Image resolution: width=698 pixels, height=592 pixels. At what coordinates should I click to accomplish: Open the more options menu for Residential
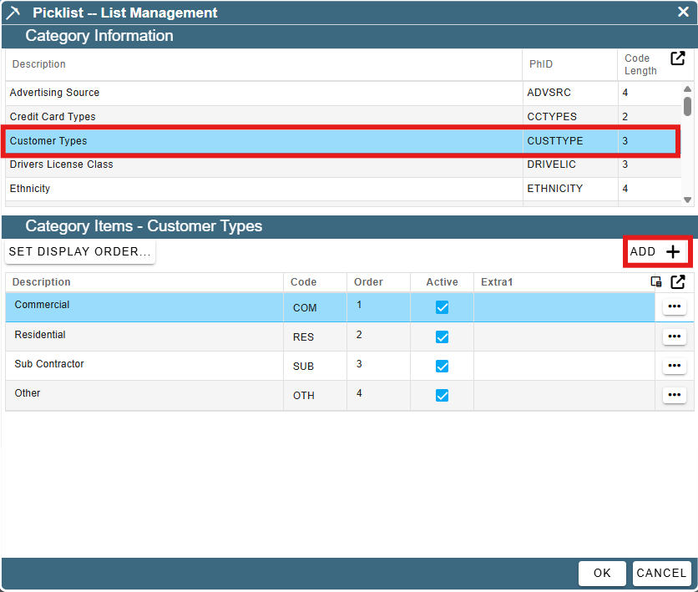click(x=675, y=336)
